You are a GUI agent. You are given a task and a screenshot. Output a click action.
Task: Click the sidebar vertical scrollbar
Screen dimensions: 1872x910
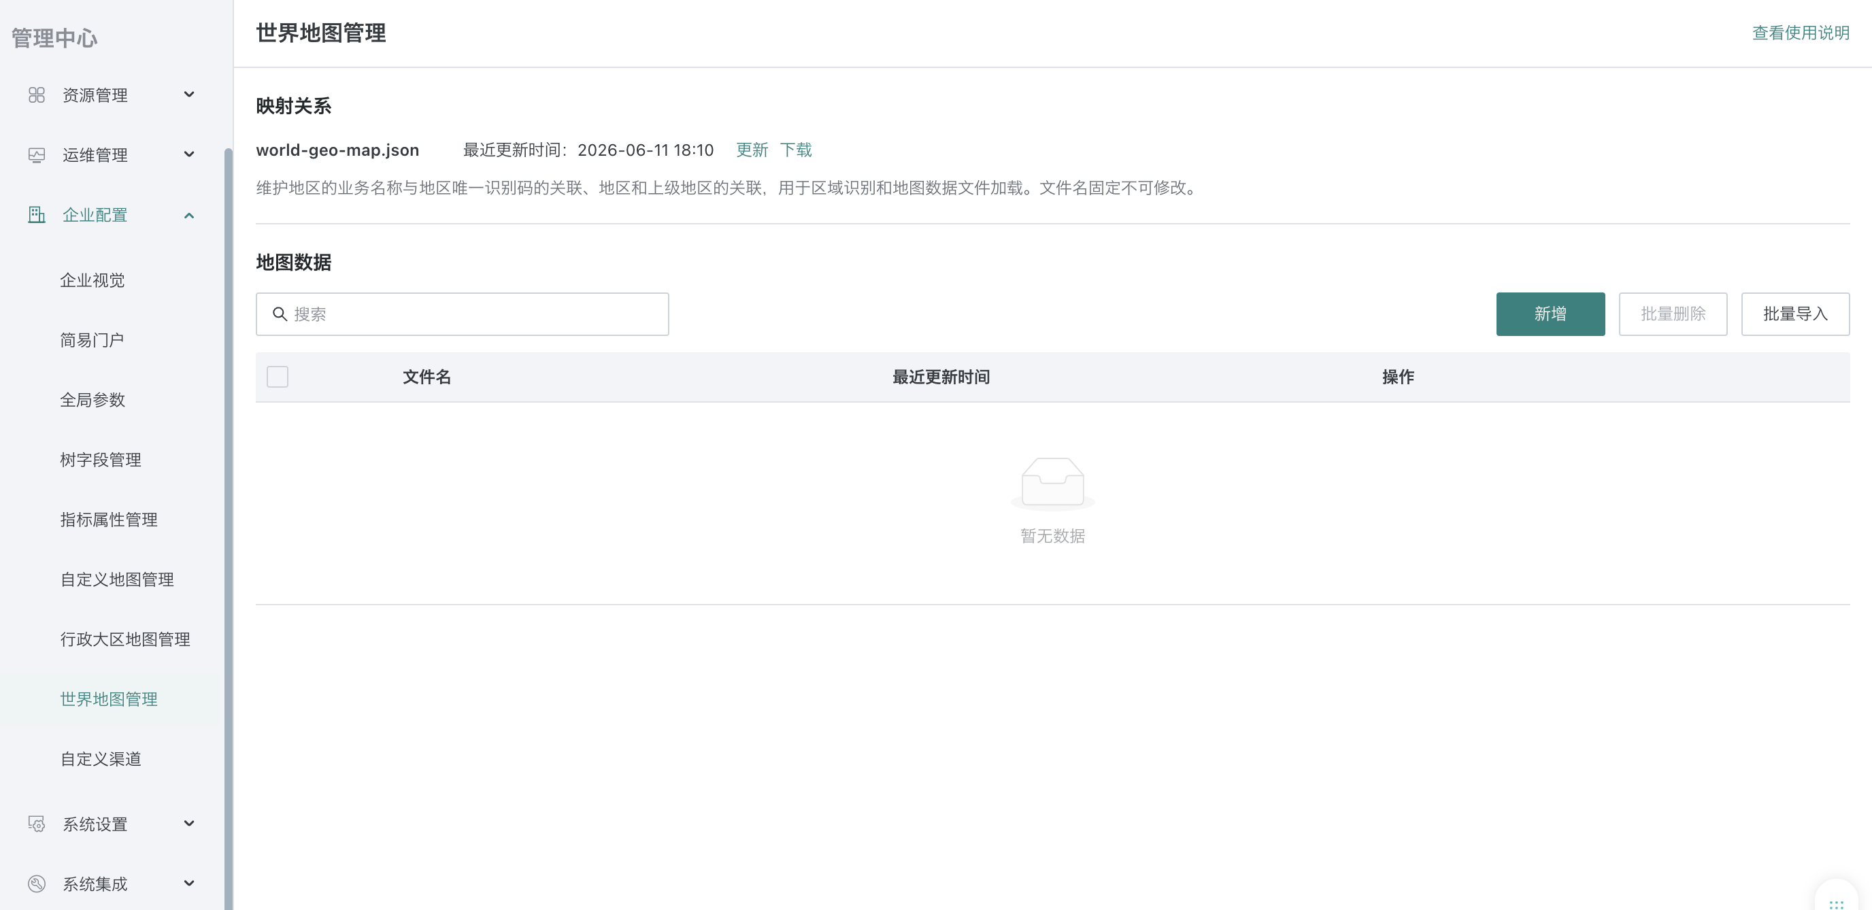[x=228, y=529]
